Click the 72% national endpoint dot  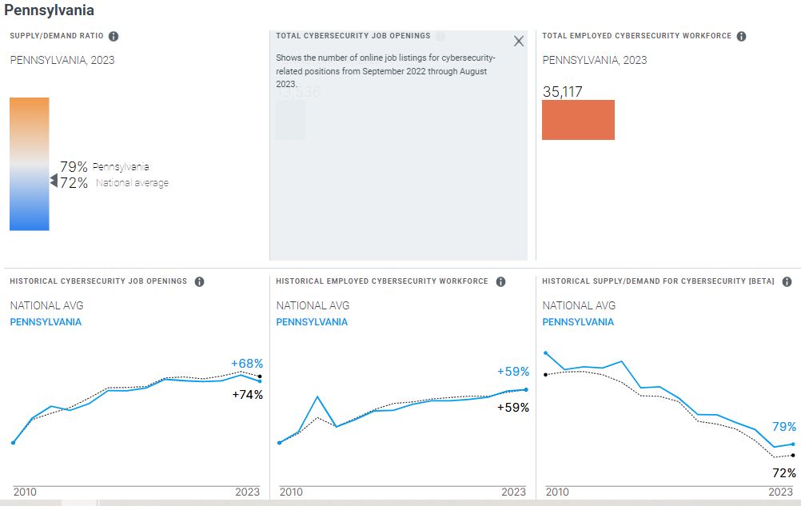(792, 455)
